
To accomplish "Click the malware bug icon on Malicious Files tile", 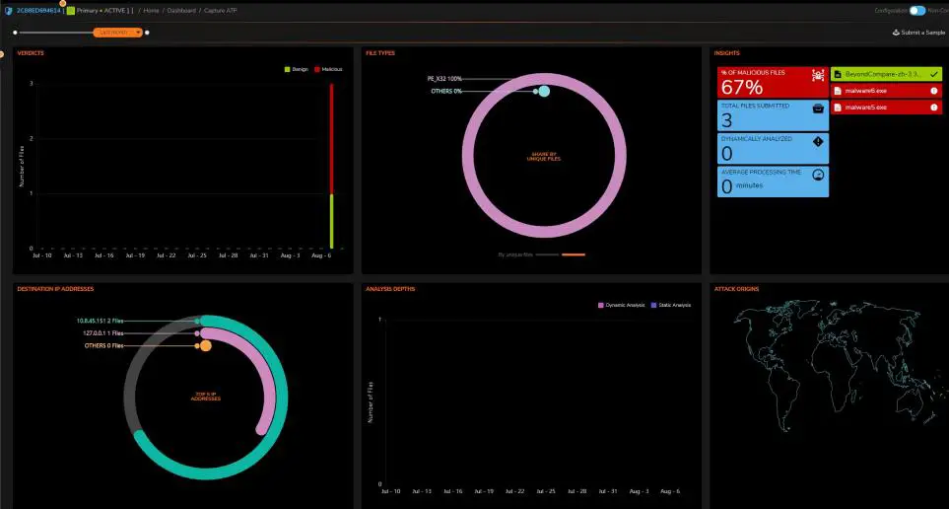I will coord(818,75).
